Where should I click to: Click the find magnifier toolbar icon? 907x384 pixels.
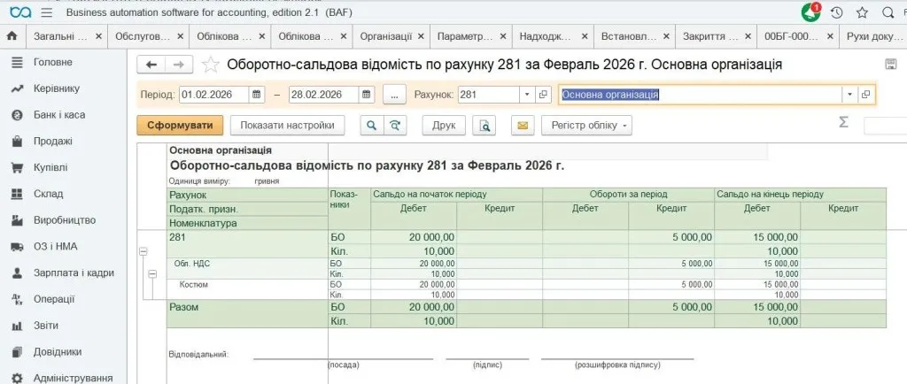tap(372, 126)
